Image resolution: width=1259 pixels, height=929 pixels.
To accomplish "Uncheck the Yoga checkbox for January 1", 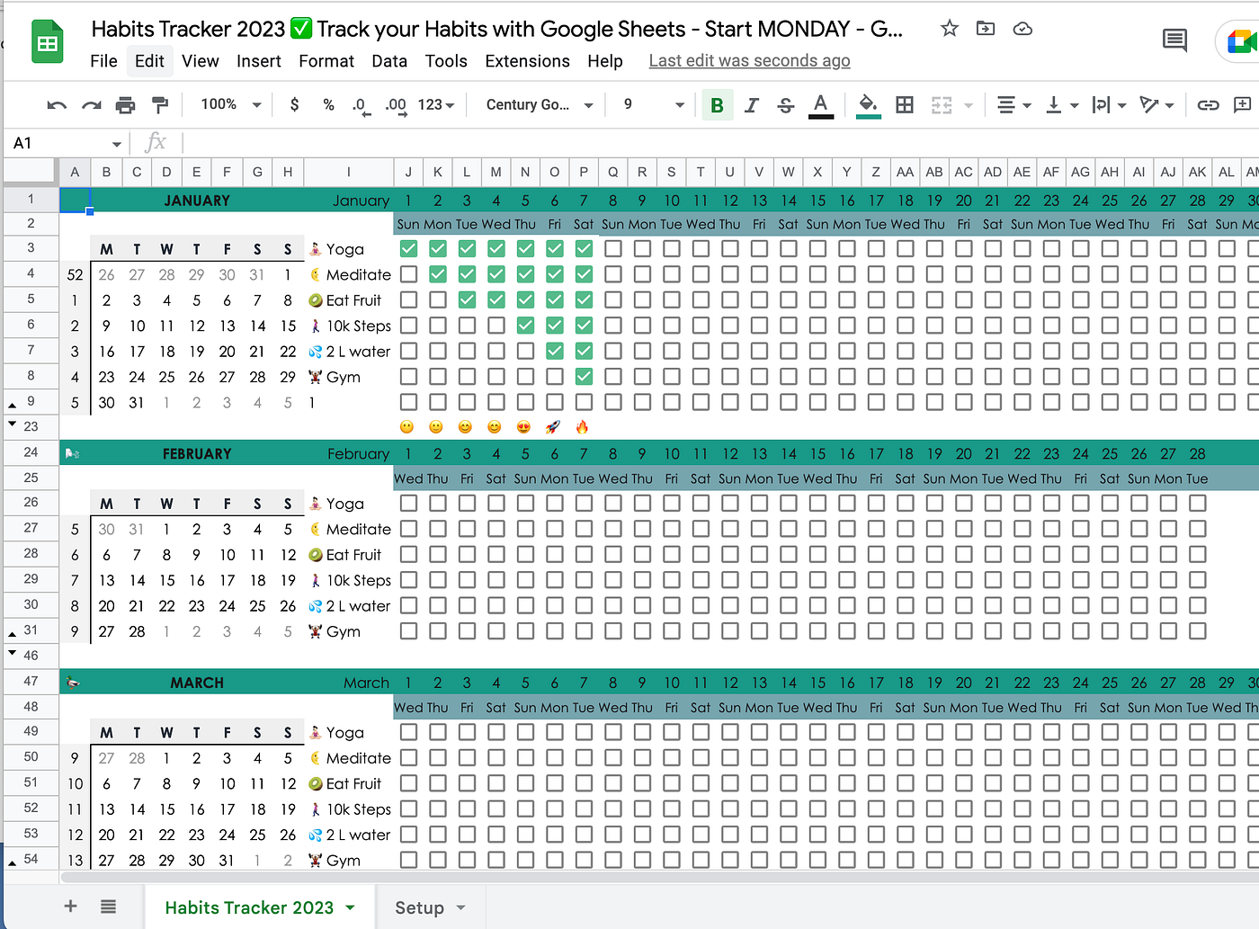I will [408, 248].
